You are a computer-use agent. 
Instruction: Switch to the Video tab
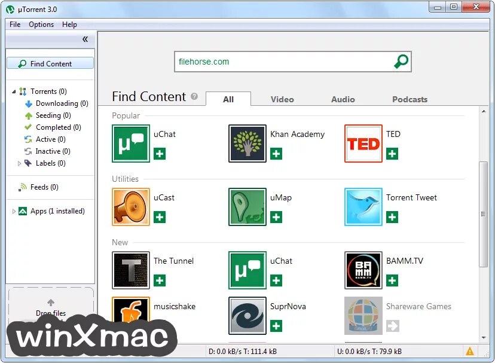coord(282,99)
